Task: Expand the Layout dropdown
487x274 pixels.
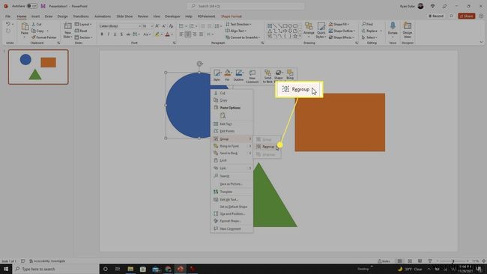Action: click(x=83, y=24)
